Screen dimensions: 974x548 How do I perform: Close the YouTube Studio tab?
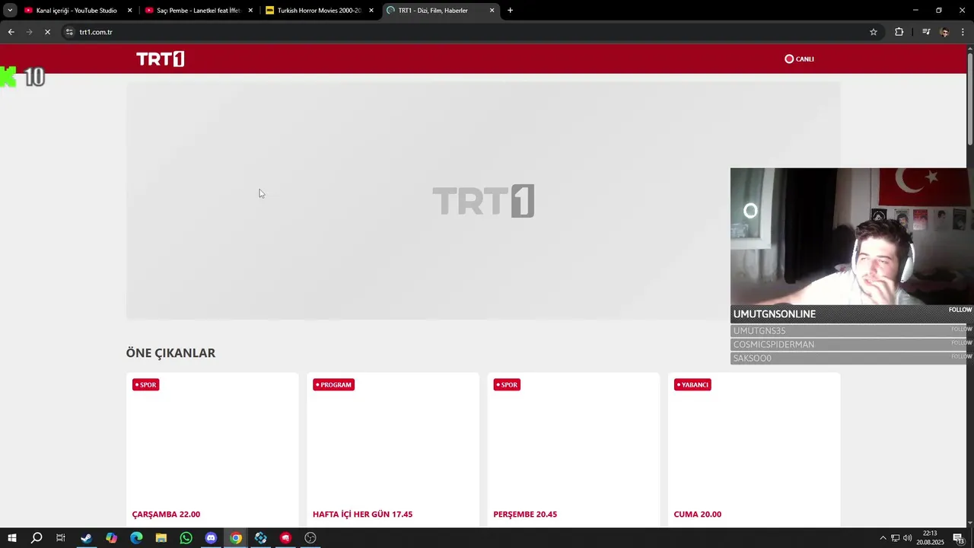pyautogui.click(x=129, y=11)
